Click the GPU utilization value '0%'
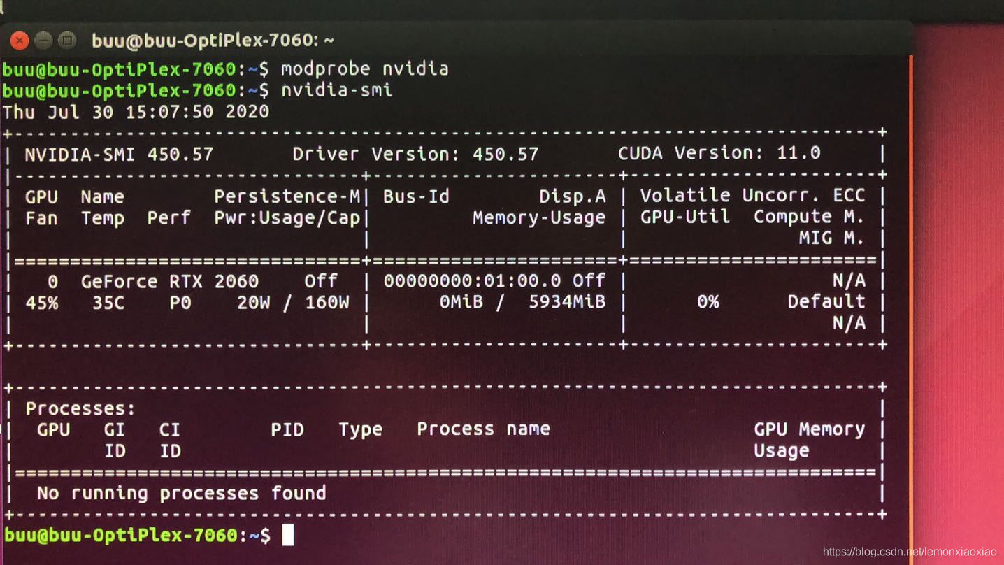 [x=708, y=302]
